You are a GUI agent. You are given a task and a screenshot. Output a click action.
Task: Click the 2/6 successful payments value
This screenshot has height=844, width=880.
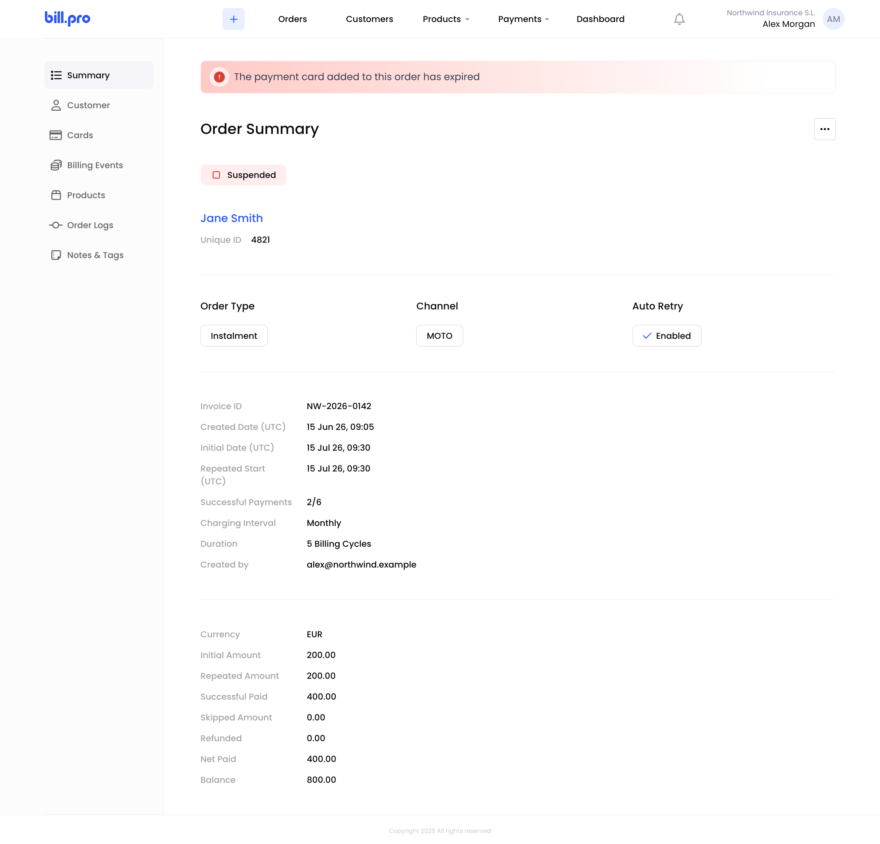point(314,502)
